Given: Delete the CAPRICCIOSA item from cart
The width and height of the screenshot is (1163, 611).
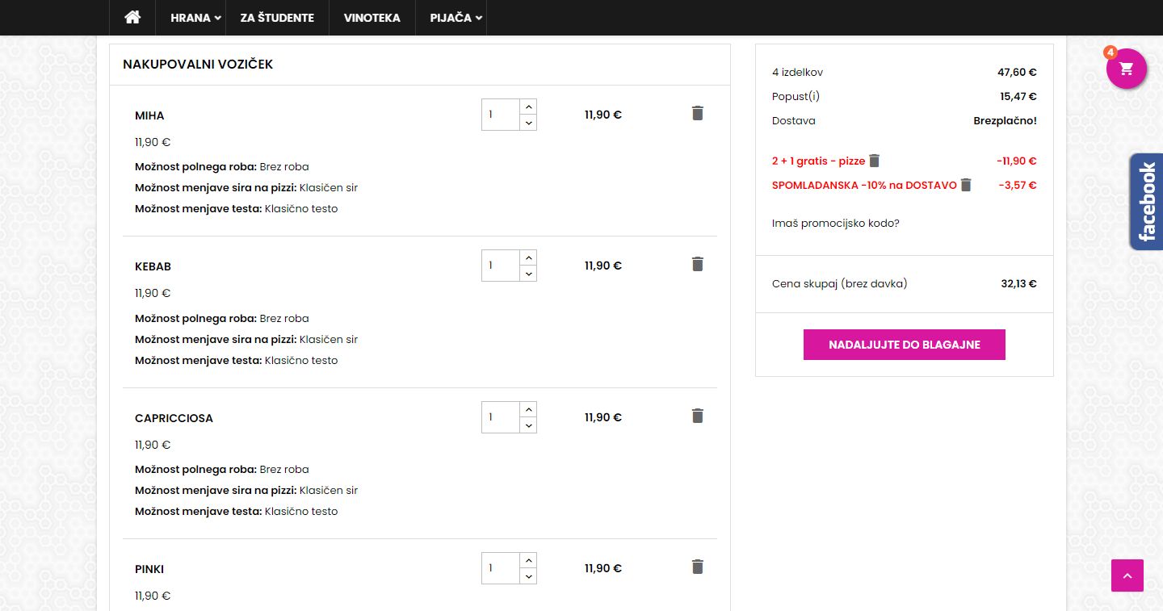Looking at the screenshot, I should coord(698,416).
